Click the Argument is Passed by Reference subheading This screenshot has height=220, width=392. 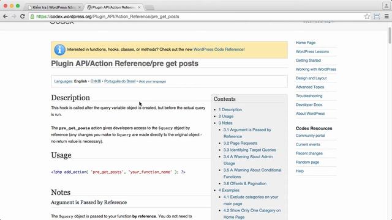(89, 202)
